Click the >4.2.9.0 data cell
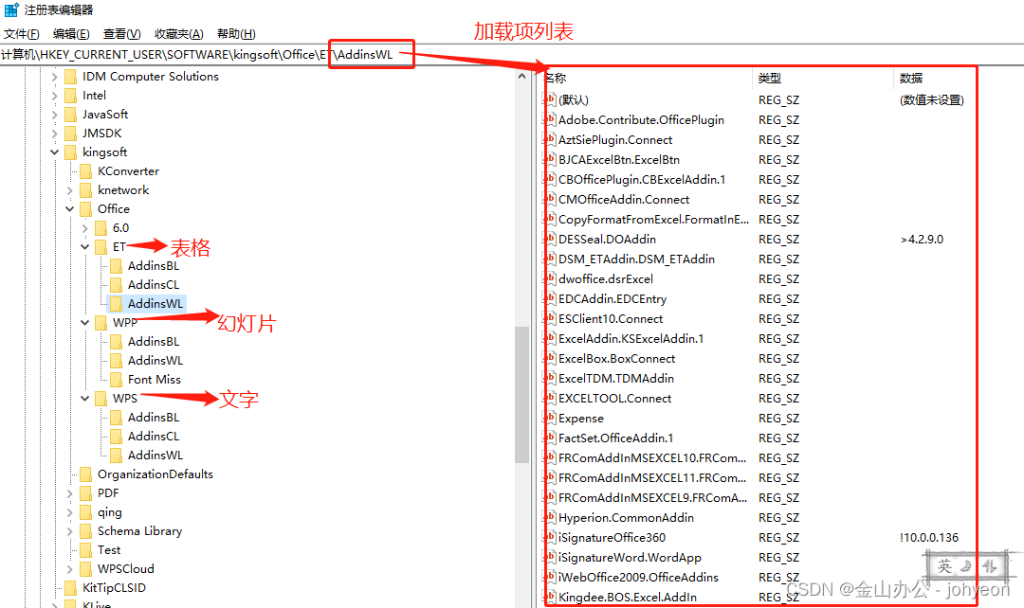Viewport: 1024px width, 608px height. click(923, 240)
